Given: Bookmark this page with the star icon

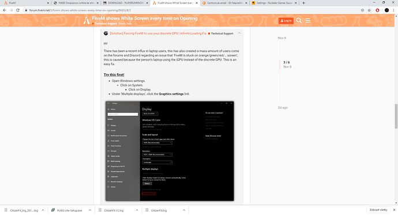Looking at the screenshot, I should click(x=369, y=10).
